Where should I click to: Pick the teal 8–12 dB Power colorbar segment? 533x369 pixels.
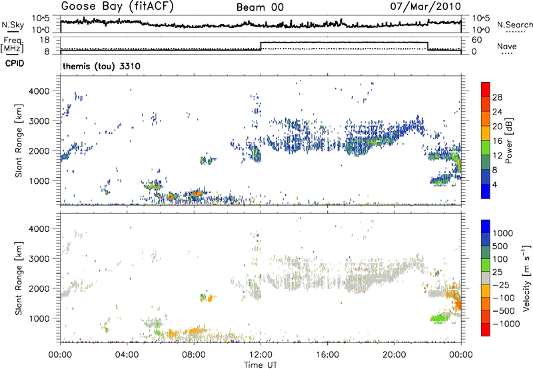pos(486,162)
